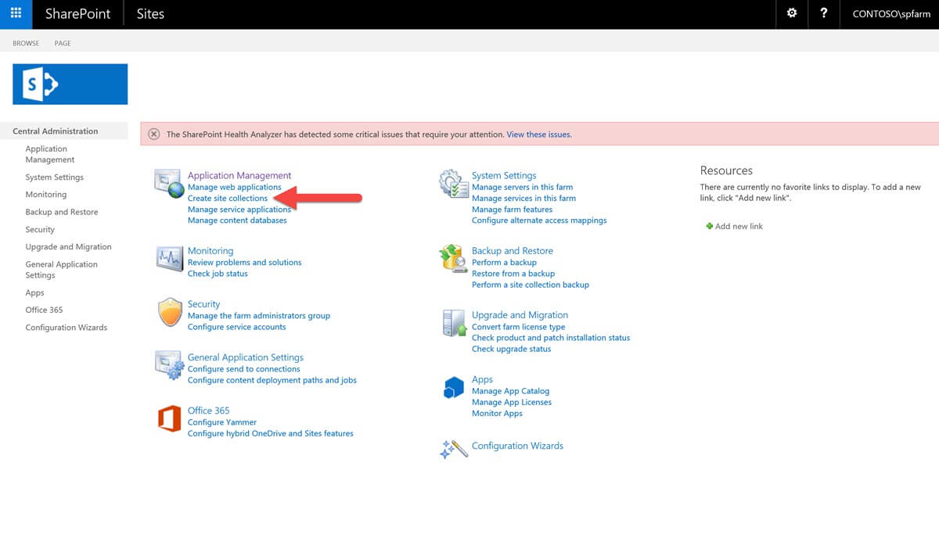This screenshot has width=939, height=538.
Task: Open Application Management in left navigation
Action: tap(50, 154)
